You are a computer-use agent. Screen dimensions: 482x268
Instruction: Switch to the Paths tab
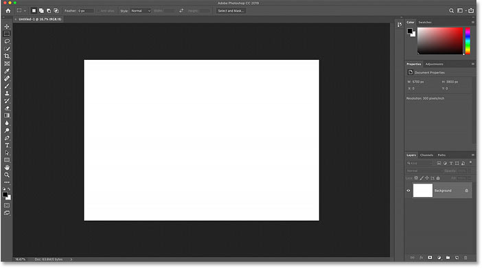point(441,155)
